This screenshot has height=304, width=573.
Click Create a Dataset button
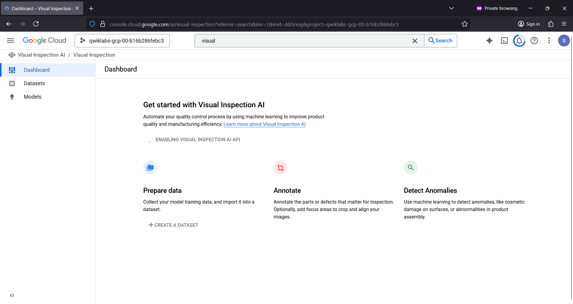173,225
